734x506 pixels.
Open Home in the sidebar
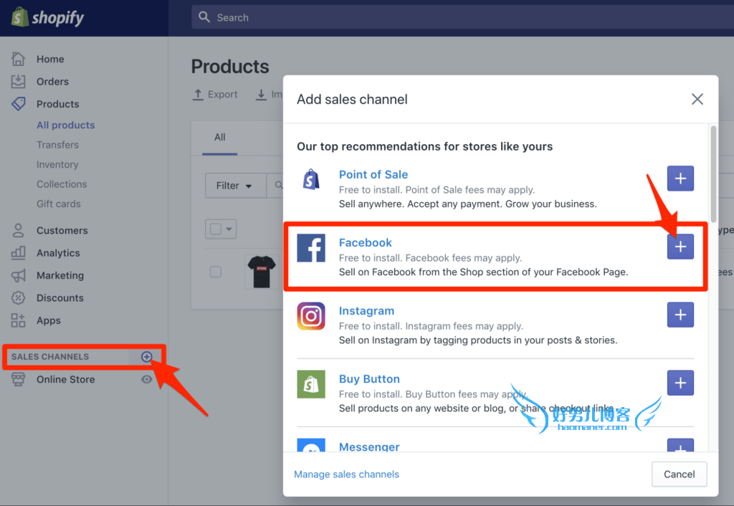[51, 59]
